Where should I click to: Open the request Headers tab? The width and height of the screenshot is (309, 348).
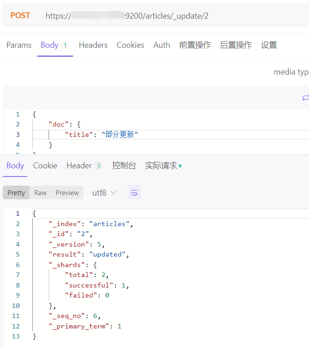tap(93, 45)
